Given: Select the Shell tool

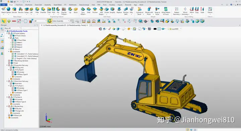Looking at the screenshot, I should click(88, 10).
